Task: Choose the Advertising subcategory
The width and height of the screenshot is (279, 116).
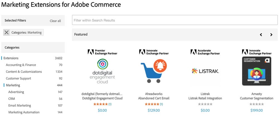Action: [x=16, y=92]
